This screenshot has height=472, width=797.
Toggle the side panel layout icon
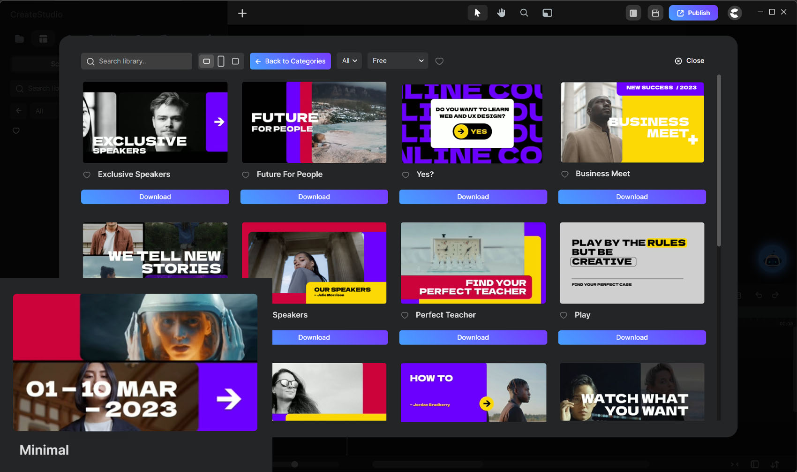(633, 13)
